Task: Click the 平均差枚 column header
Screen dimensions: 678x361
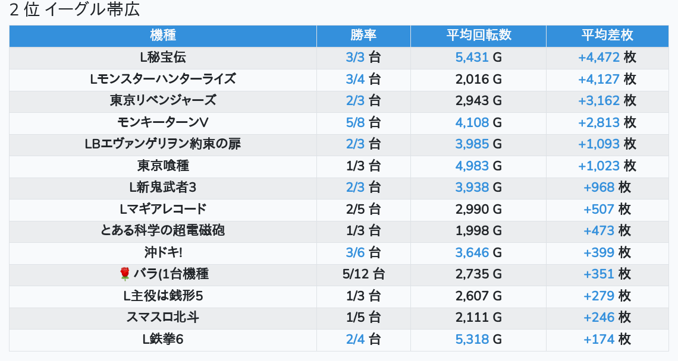Action: tap(607, 36)
